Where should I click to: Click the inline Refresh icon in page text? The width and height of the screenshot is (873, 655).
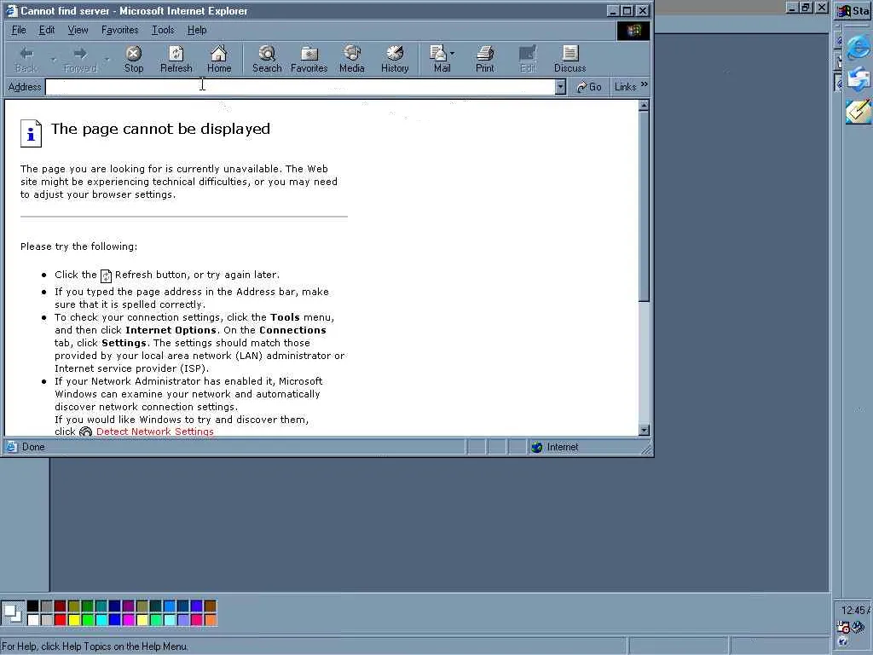[x=106, y=275]
